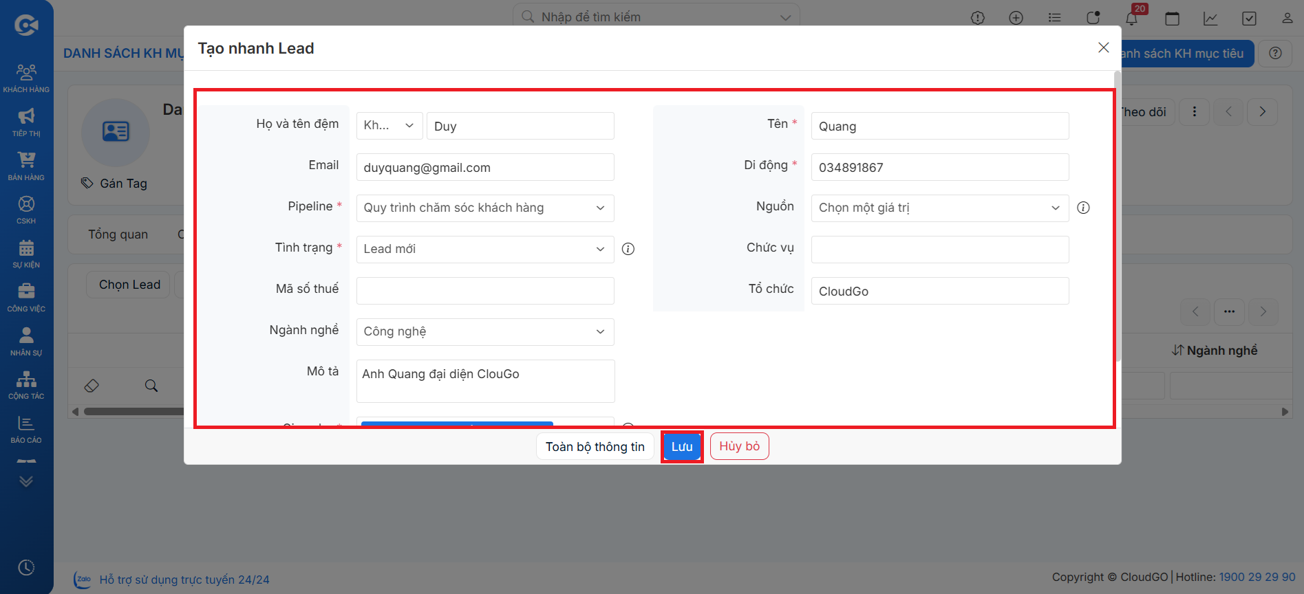Open Hỗ trợ sử dụng trực tuyến 24/24 link
Image resolution: width=1304 pixels, height=594 pixels.
[184, 580]
